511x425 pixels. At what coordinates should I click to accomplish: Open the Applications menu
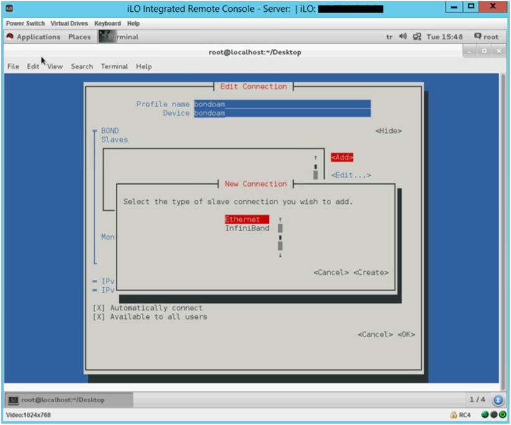click(37, 37)
